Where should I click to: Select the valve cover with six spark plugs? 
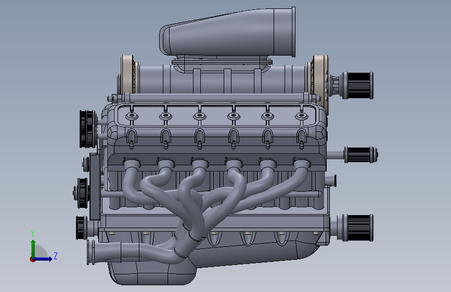(x=216, y=115)
